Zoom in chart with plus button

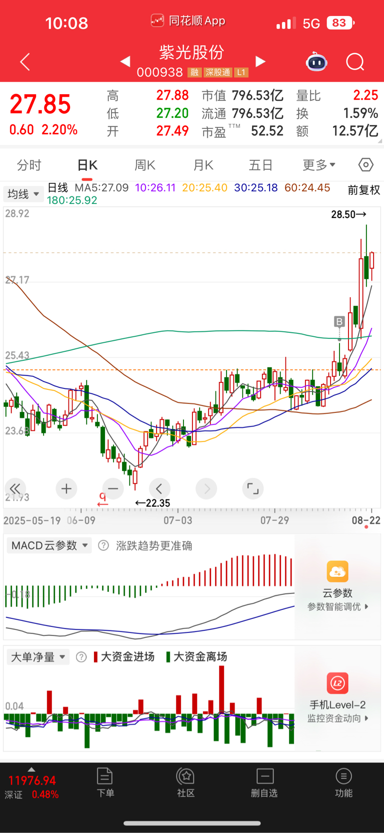click(66, 489)
